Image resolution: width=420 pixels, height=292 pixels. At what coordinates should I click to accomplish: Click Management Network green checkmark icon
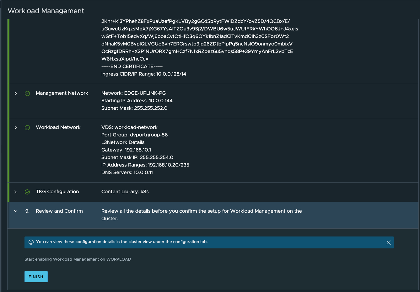click(x=27, y=93)
